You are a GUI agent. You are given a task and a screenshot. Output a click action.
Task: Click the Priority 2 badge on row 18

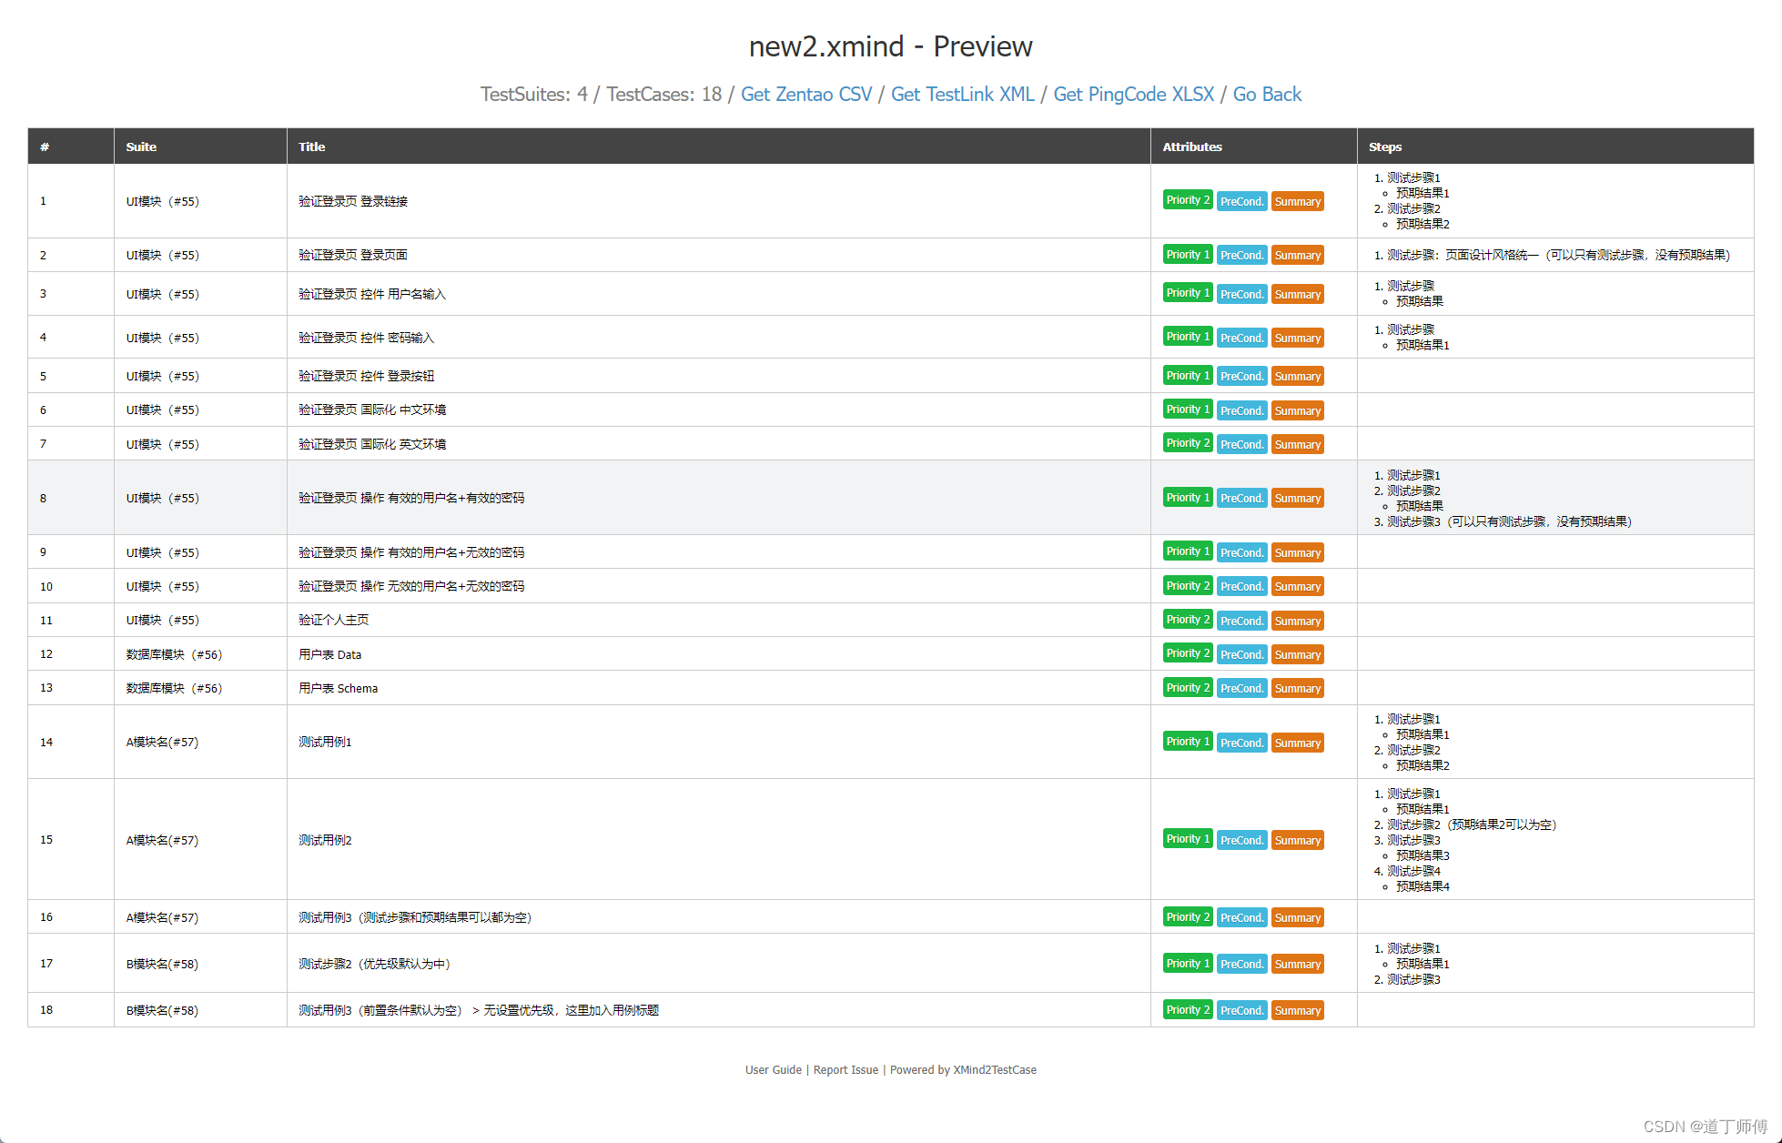1187,1009
